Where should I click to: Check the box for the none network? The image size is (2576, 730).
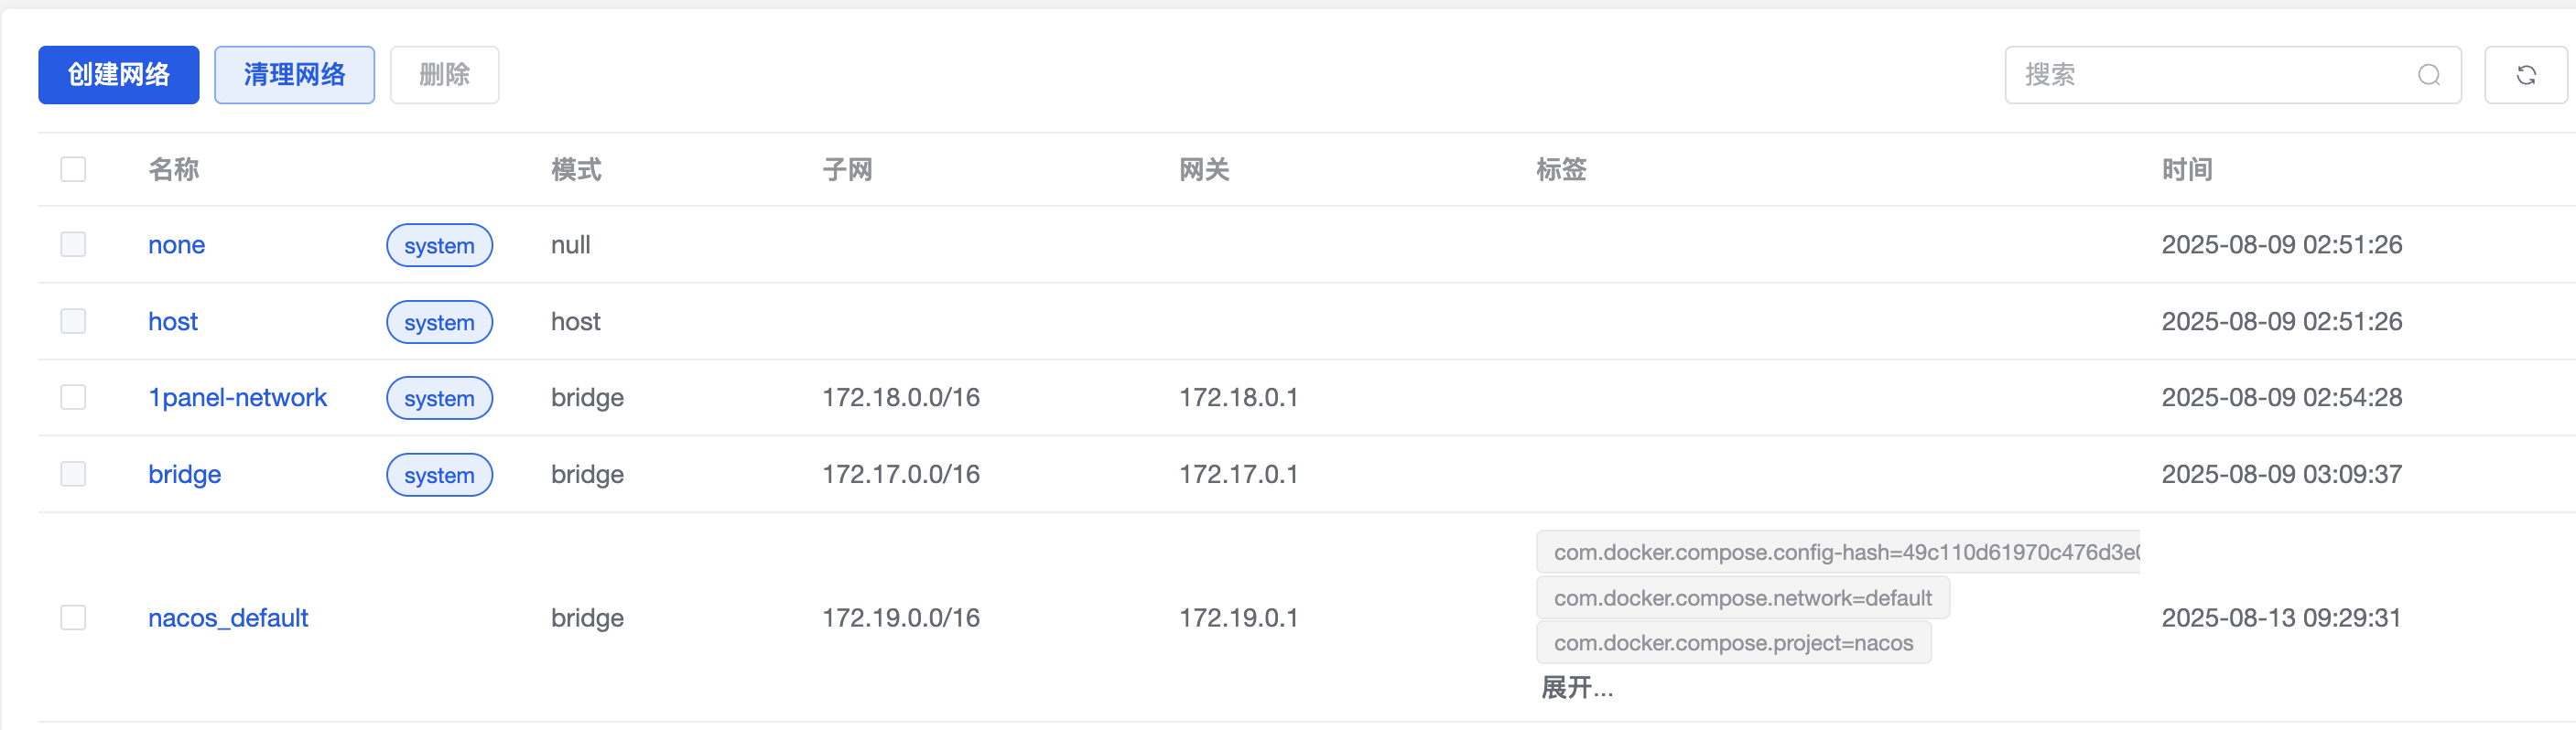(x=73, y=244)
